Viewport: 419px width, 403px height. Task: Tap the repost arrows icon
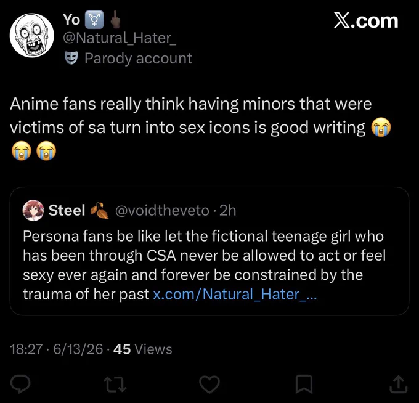click(x=115, y=384)
